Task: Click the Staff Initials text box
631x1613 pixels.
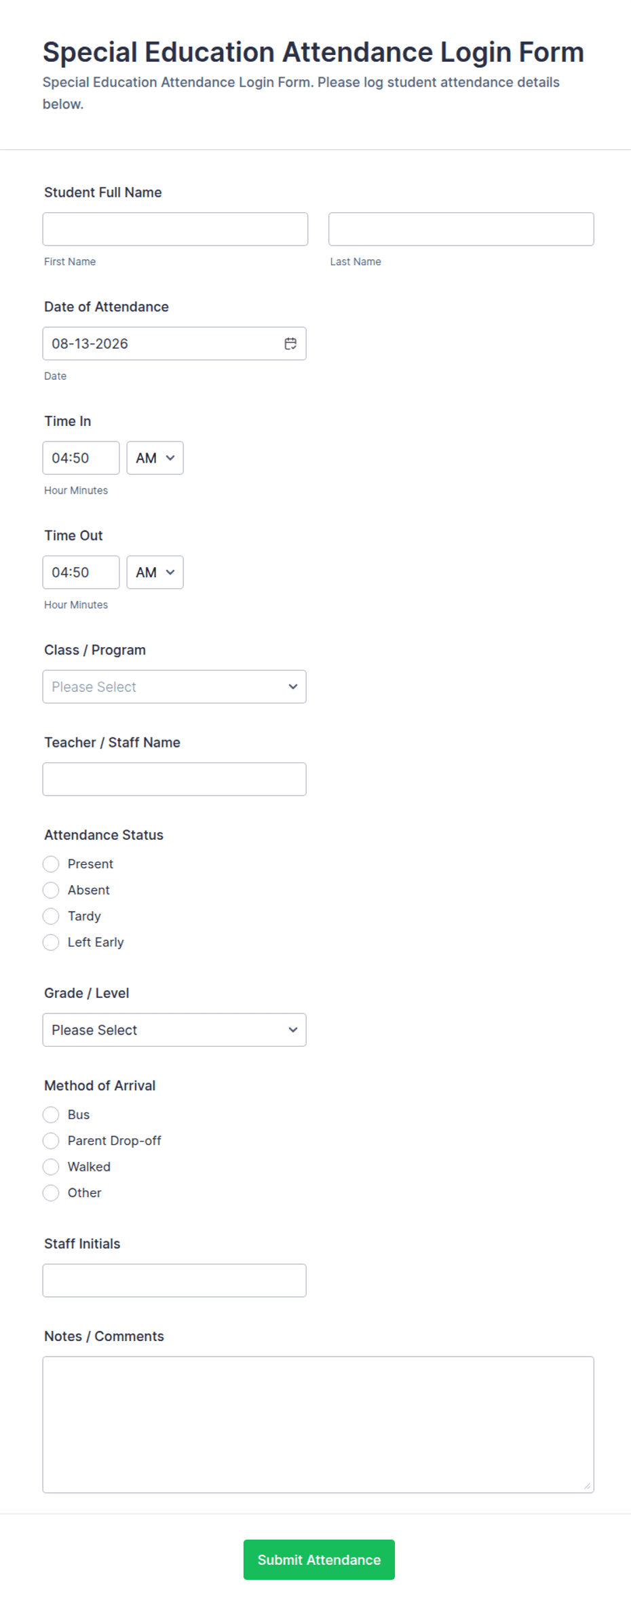Action: coord(174,1281)
